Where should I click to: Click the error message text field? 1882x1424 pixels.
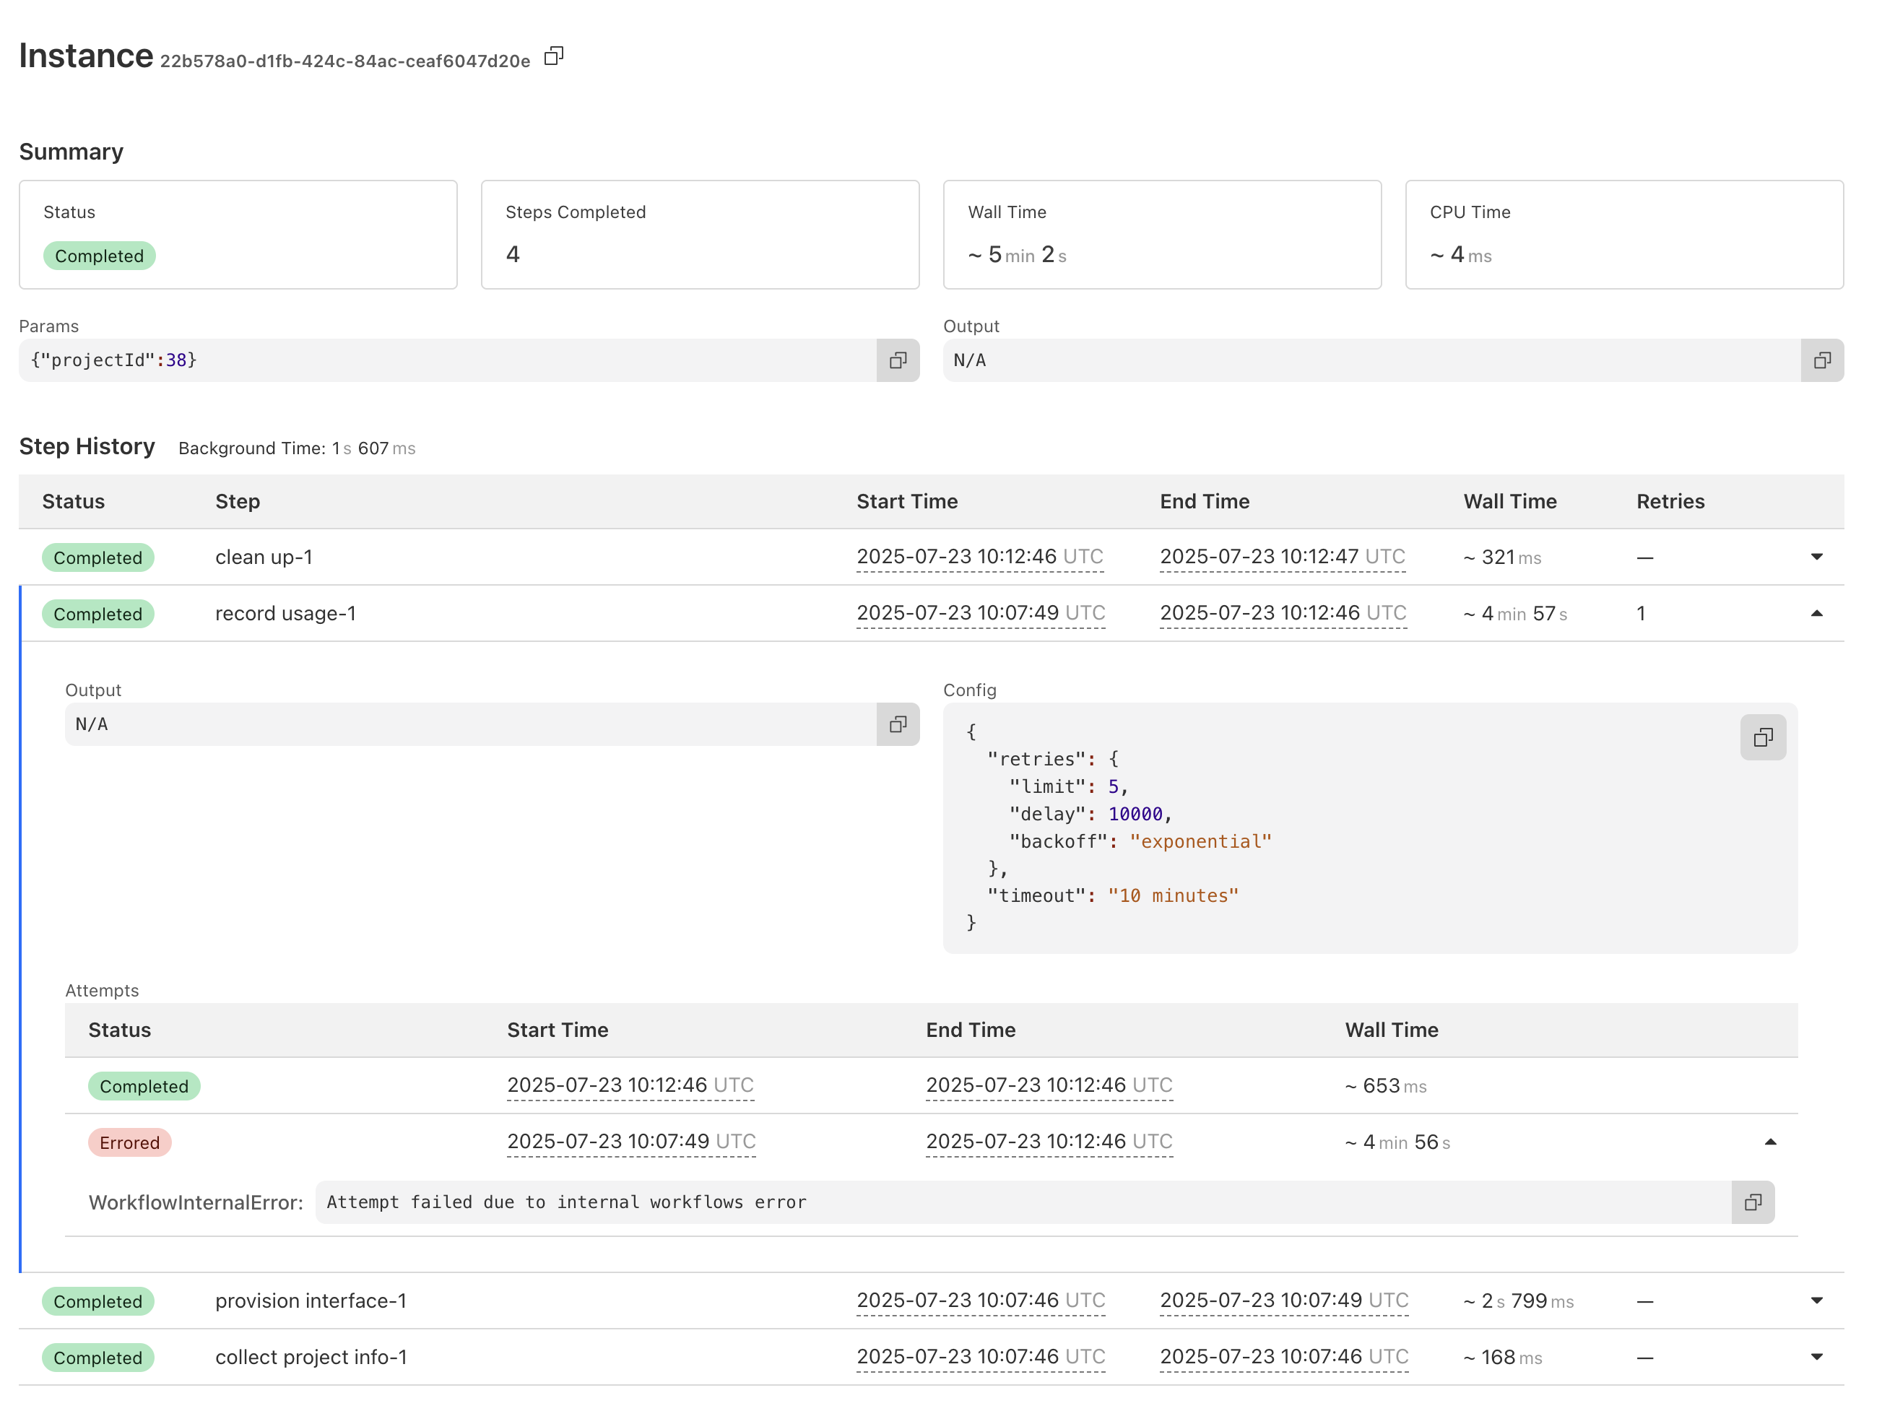1021,1202
